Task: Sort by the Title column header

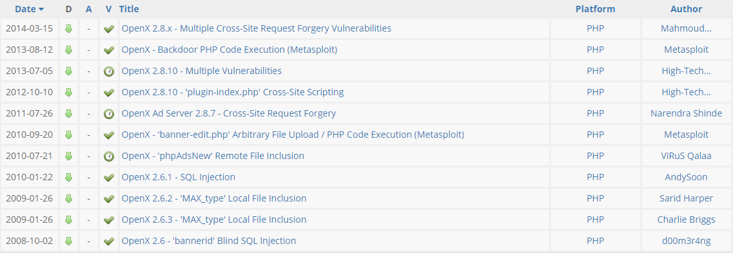Action: coord(129,9)
